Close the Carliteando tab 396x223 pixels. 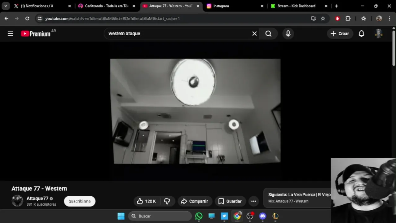pos(134,6)
